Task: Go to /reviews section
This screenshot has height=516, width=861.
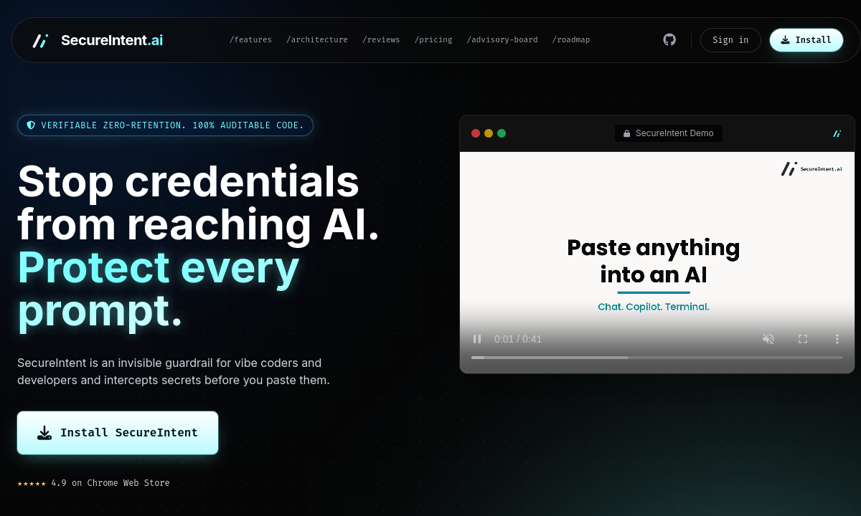Action: [381, 40]
